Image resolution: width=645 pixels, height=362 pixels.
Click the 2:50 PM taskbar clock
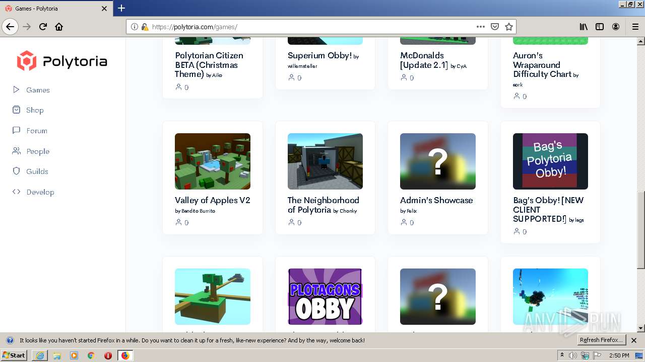(619, 355)
